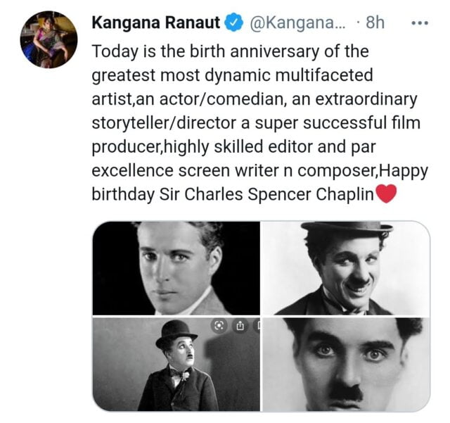Tap the Lens search icon on the photo
Viewport: 450px width, 423px height.
[219, 326]
